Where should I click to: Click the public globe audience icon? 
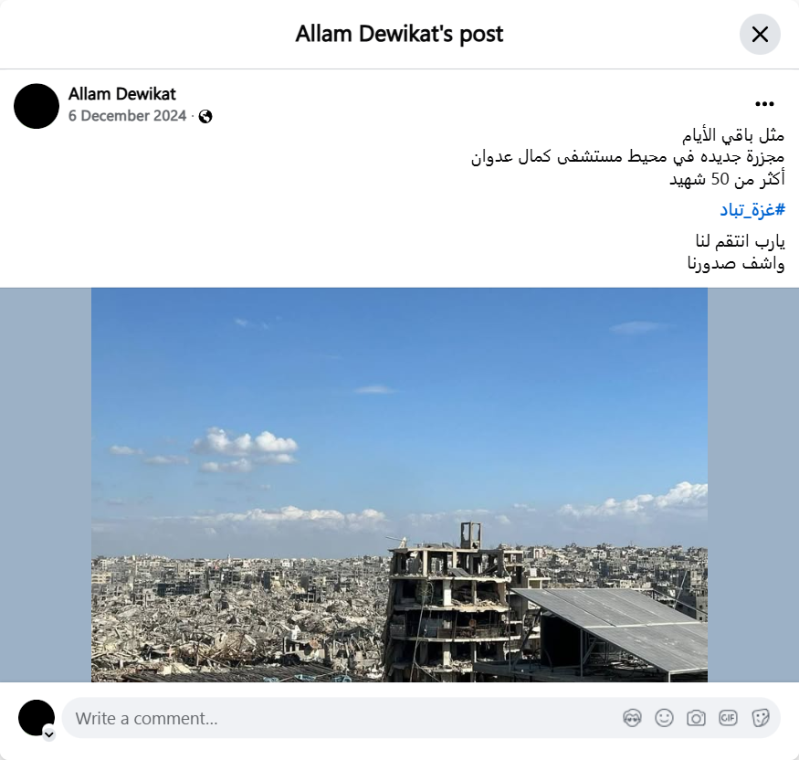(205, 117)
